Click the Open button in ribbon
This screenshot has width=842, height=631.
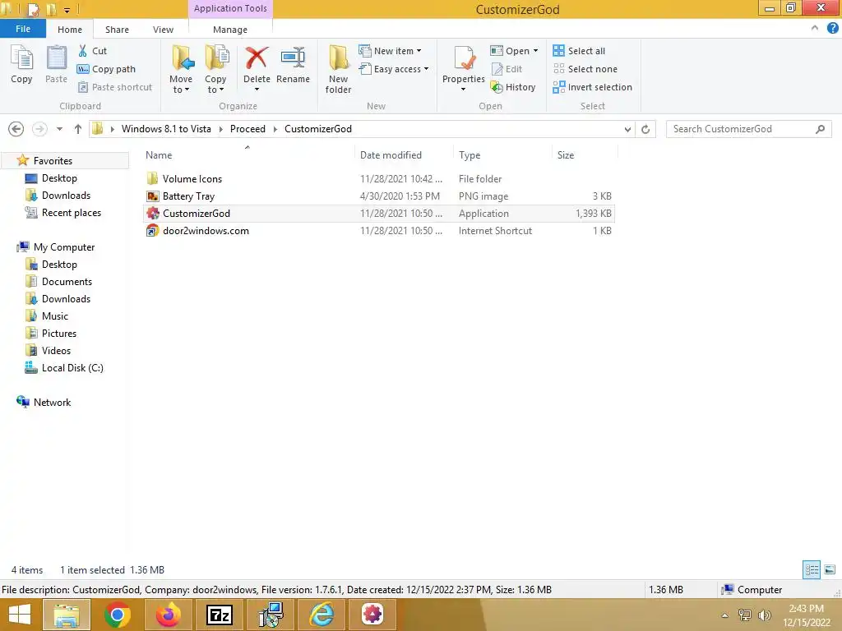click(510, 51)
